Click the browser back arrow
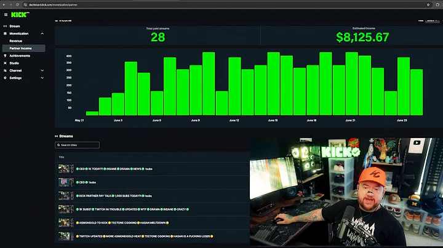The height and width of the screenshot is (248, 443). (4, 5)
